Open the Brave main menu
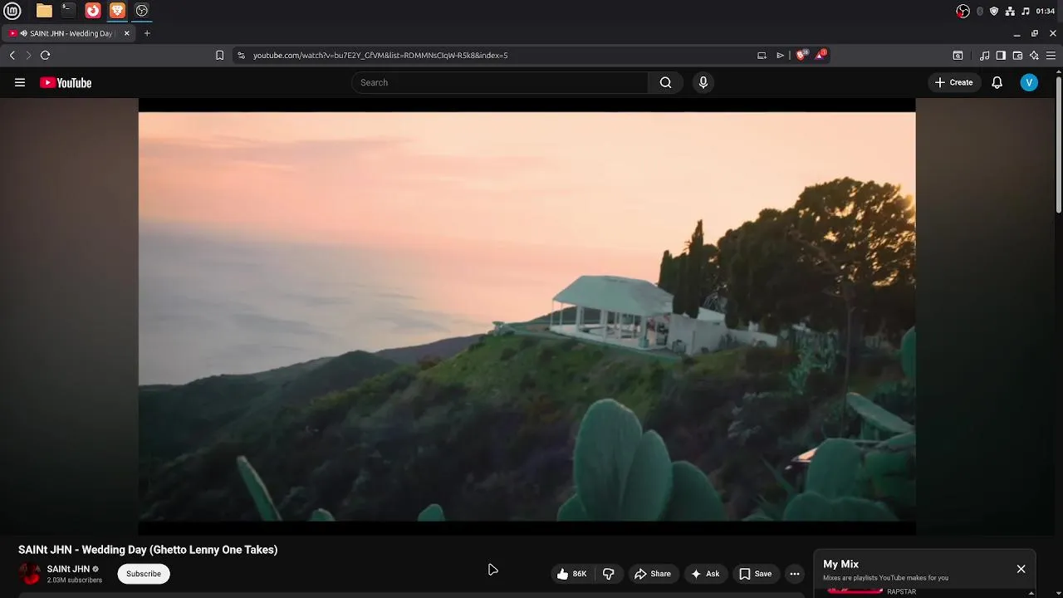 pyautogui.click(x=1051, y=55)
